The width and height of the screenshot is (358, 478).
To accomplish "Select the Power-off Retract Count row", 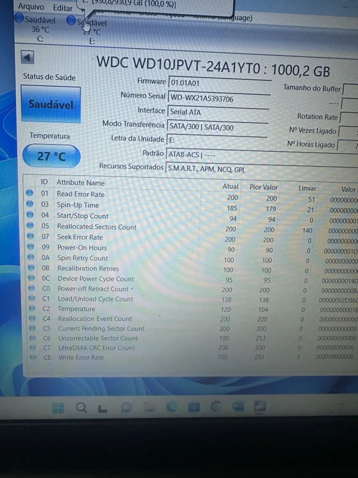I will (x=192, y=289).
